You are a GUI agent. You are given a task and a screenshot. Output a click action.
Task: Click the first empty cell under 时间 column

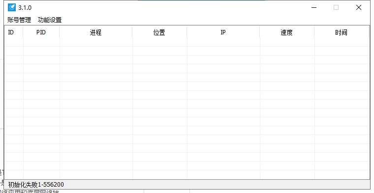coord(342,42)
